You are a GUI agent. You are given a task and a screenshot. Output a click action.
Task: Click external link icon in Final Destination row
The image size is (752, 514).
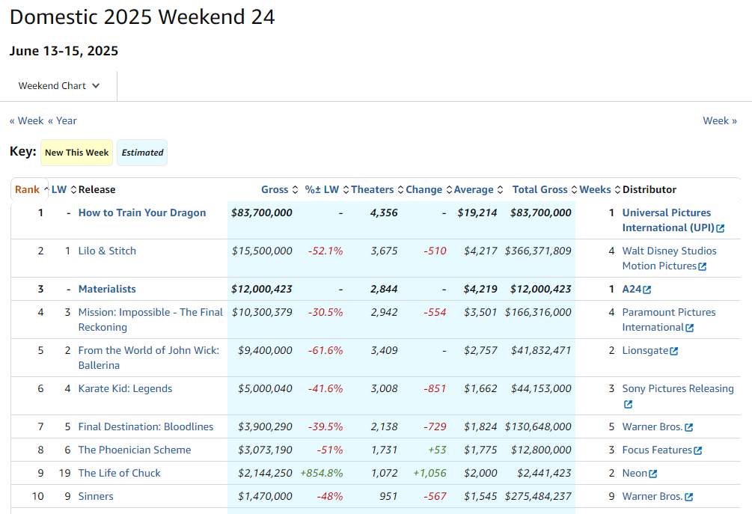[688, 427]
